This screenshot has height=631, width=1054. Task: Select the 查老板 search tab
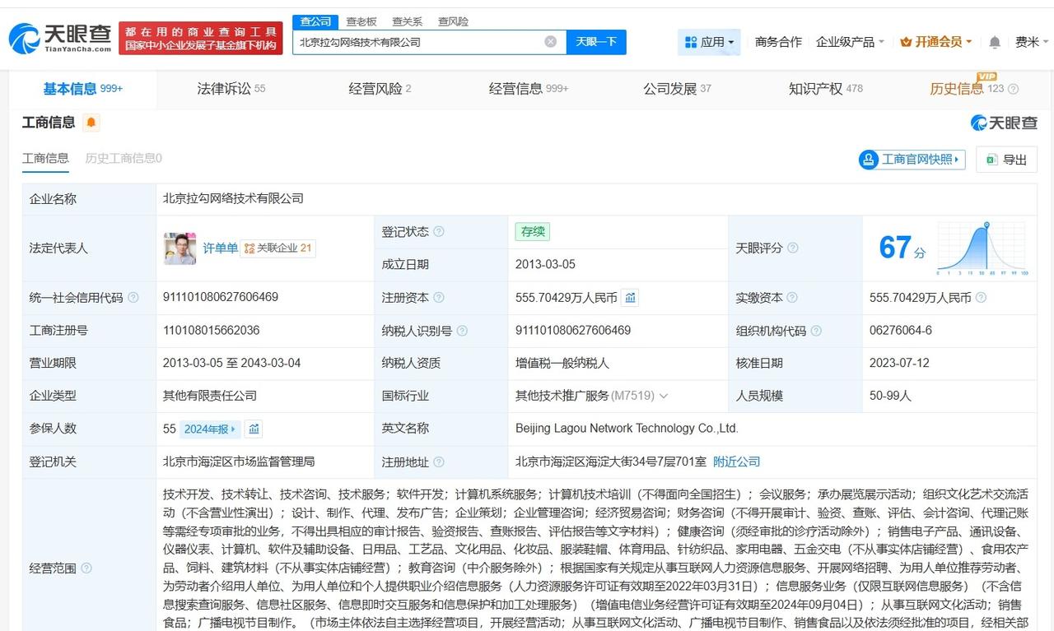pos(361,21)
